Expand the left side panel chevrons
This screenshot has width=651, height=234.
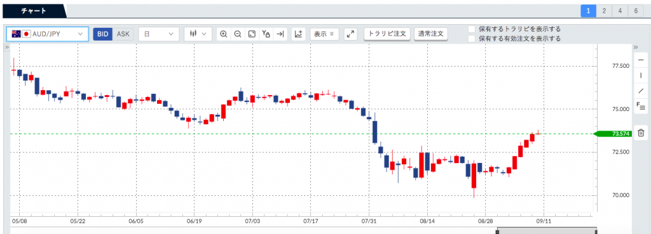[x=6, y=48]
